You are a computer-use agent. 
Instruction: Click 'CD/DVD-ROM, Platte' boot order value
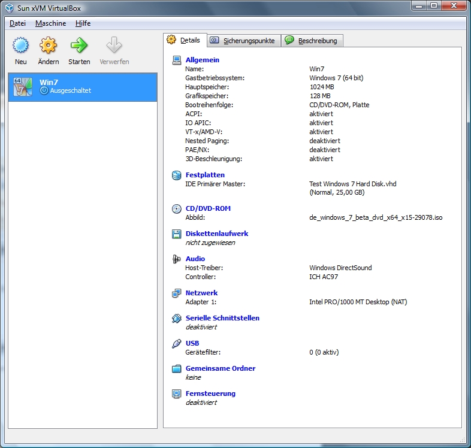click(x=339, y=105)
